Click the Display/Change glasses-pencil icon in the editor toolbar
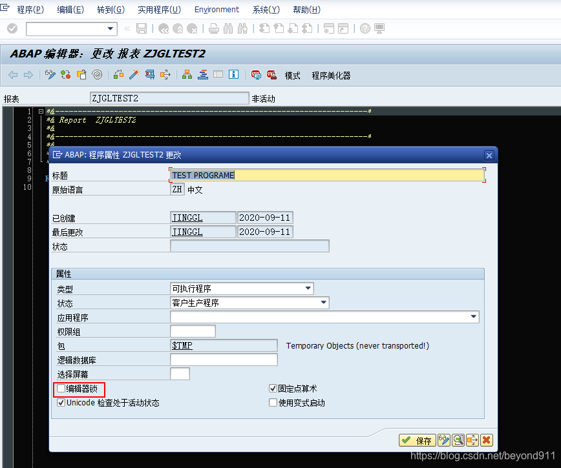Image resolution: width=561 pixels, height=468 pixels. click(50, 75)
